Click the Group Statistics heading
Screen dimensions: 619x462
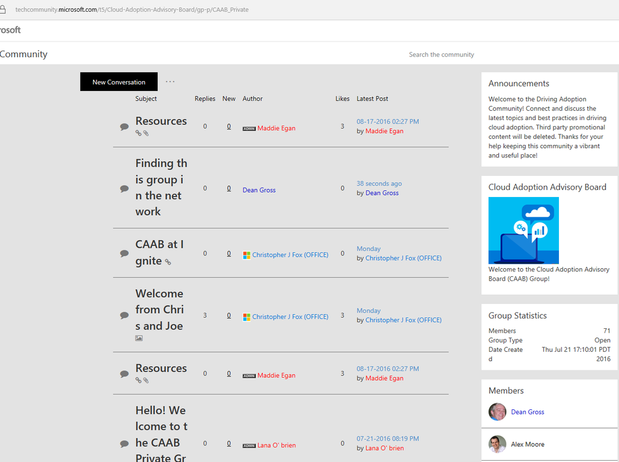pyautogui.click(x=517, y=315)
